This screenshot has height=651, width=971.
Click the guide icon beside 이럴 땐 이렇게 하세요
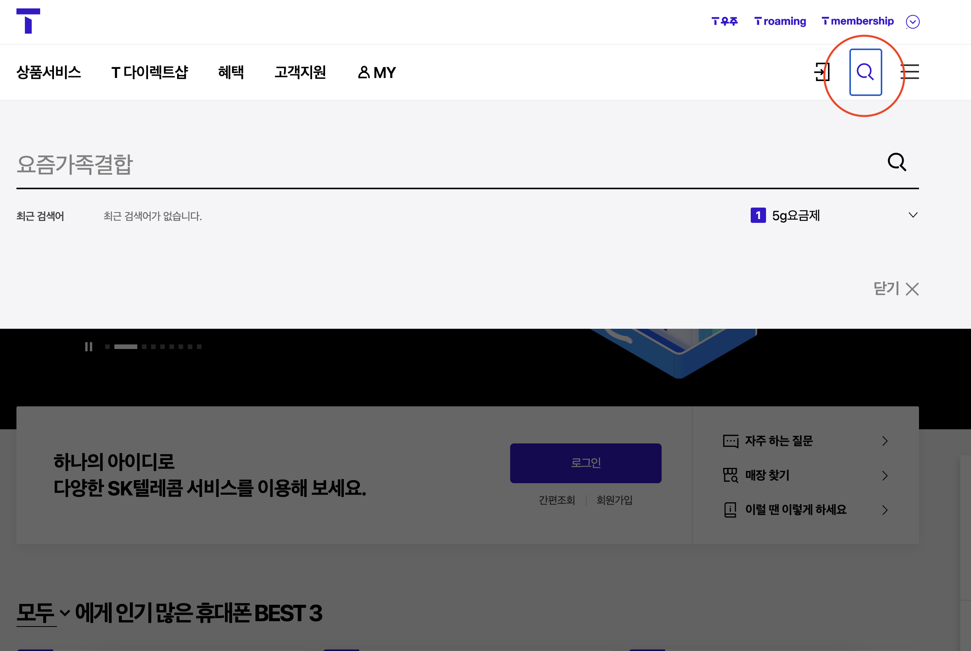[730, 510]
